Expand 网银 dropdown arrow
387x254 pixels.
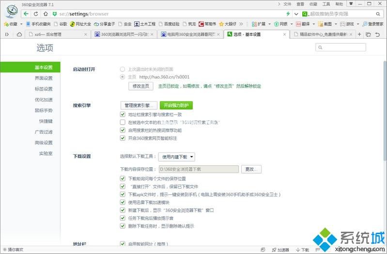[x=292, y=24]
